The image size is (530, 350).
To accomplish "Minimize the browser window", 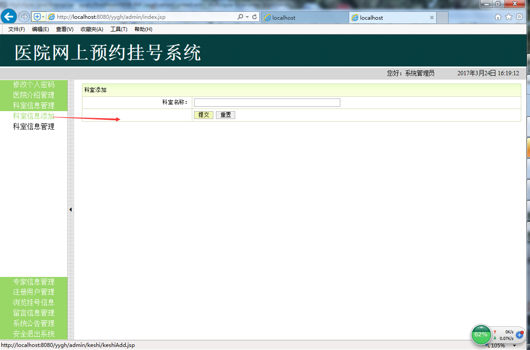I will (x=487, y=4).
